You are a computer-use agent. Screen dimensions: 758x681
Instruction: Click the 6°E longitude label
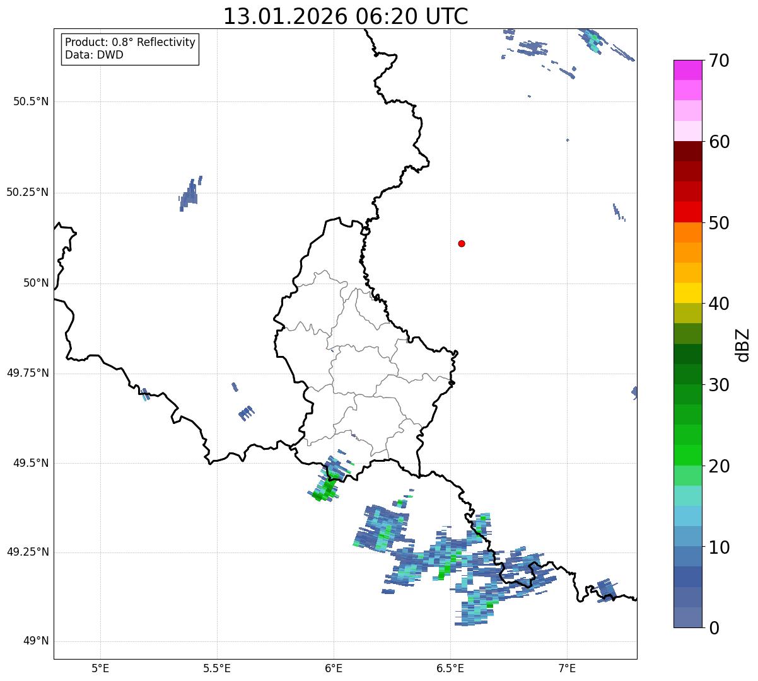334,668
